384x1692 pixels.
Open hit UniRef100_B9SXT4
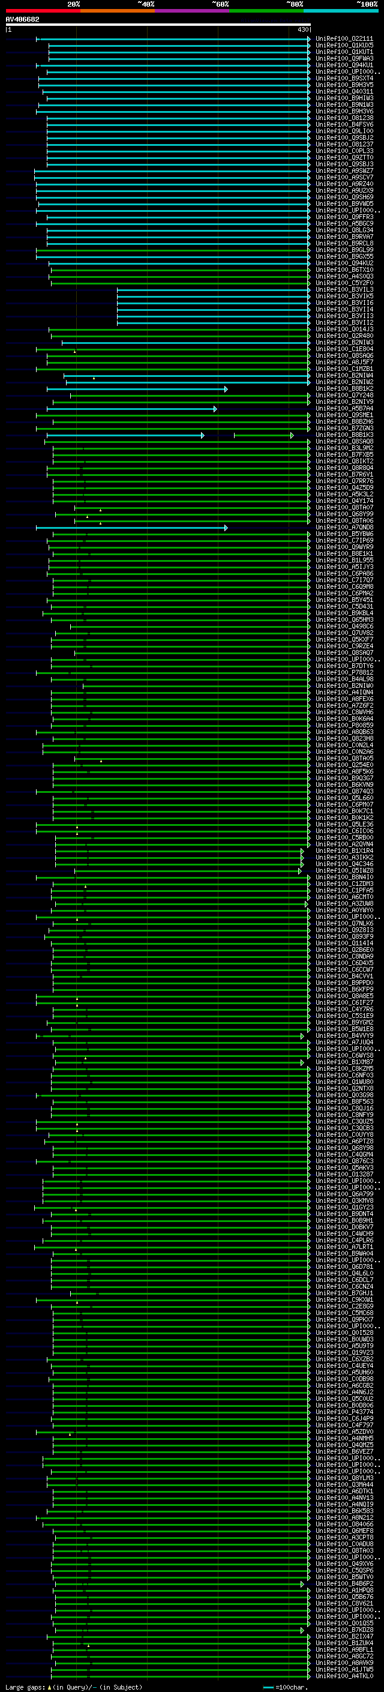[344, 78]
